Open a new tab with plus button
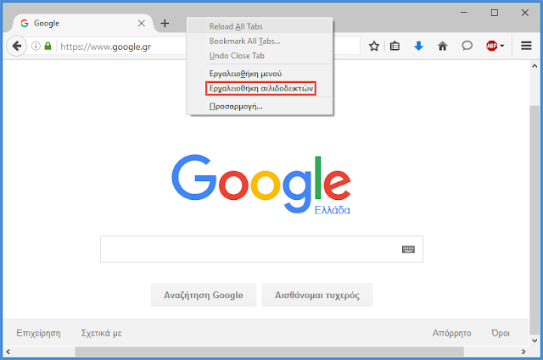 click(165, 23)
